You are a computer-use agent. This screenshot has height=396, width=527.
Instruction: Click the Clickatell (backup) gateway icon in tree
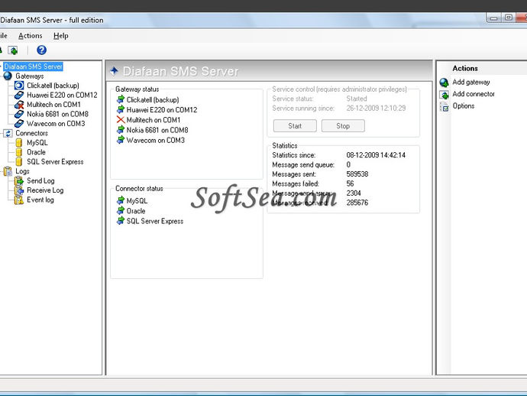[19, 86]
